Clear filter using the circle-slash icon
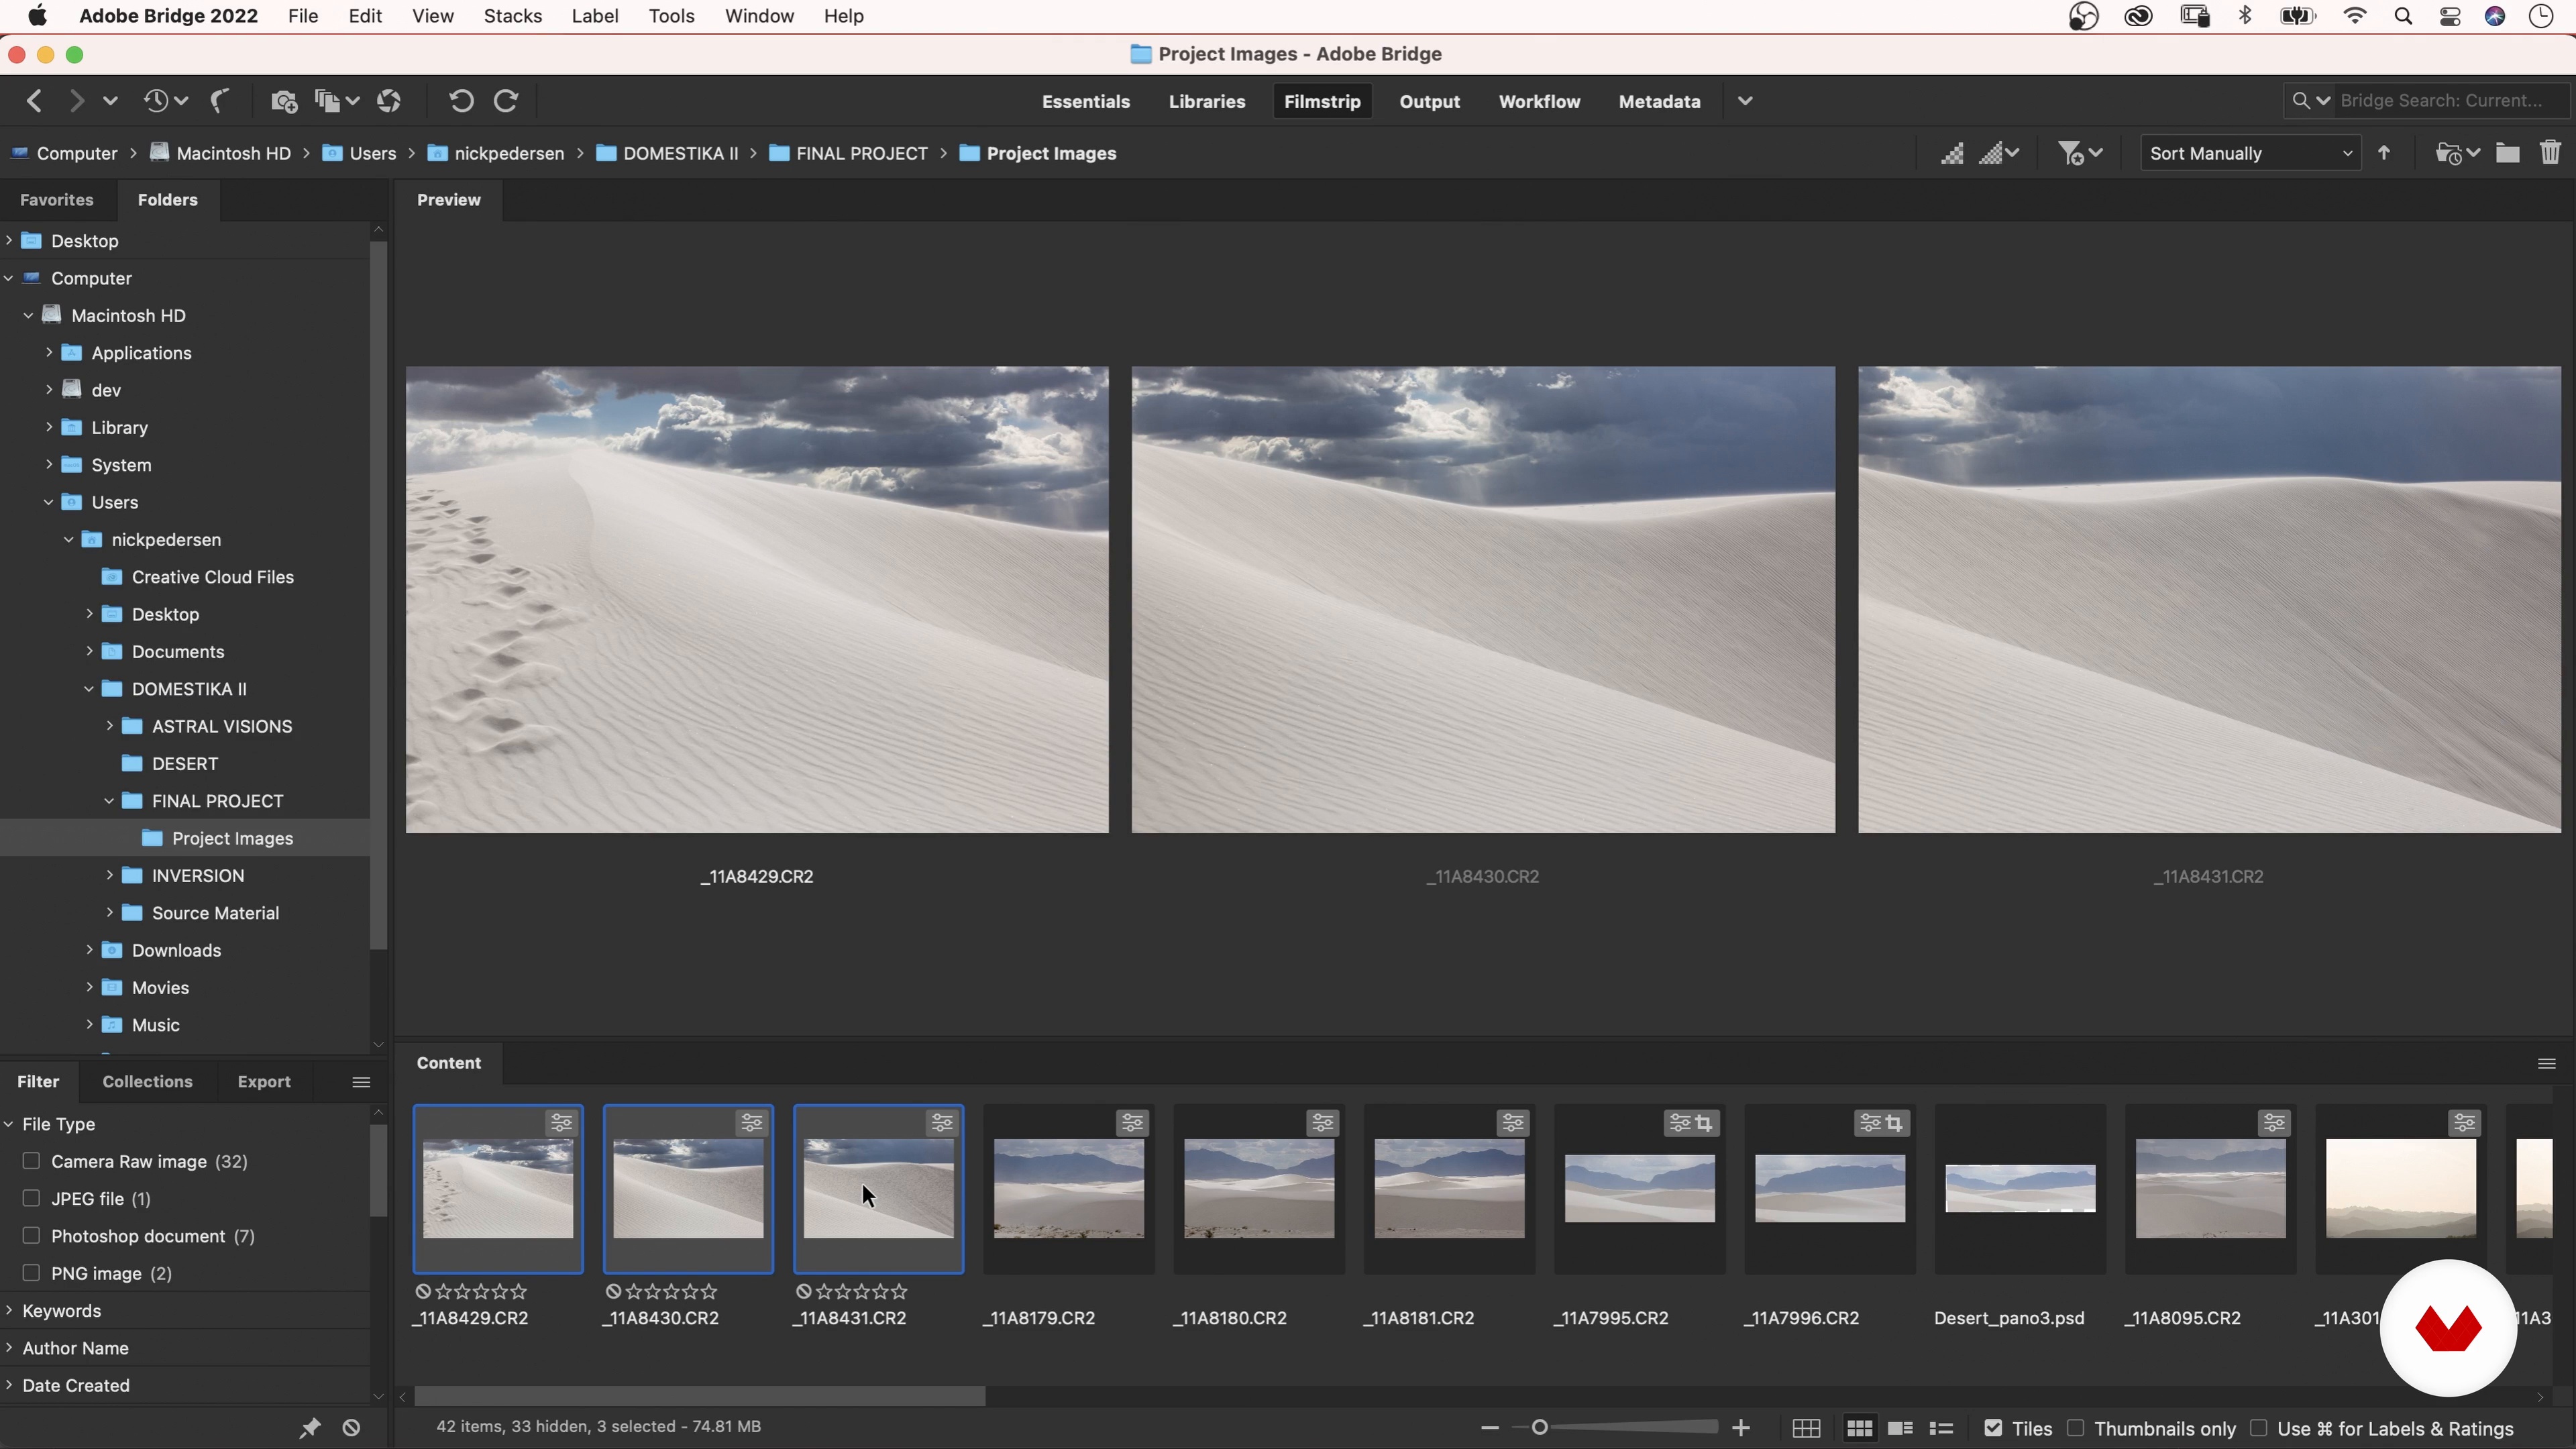Screen dimensions: 2576x1449 tap(351, 1428)
